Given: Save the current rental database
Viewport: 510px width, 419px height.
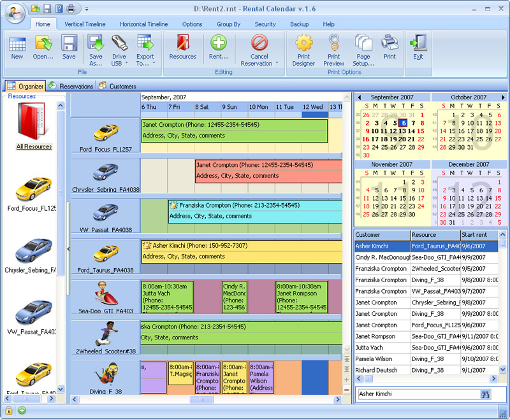Looking at the screenshot, I should click(68, 51).
